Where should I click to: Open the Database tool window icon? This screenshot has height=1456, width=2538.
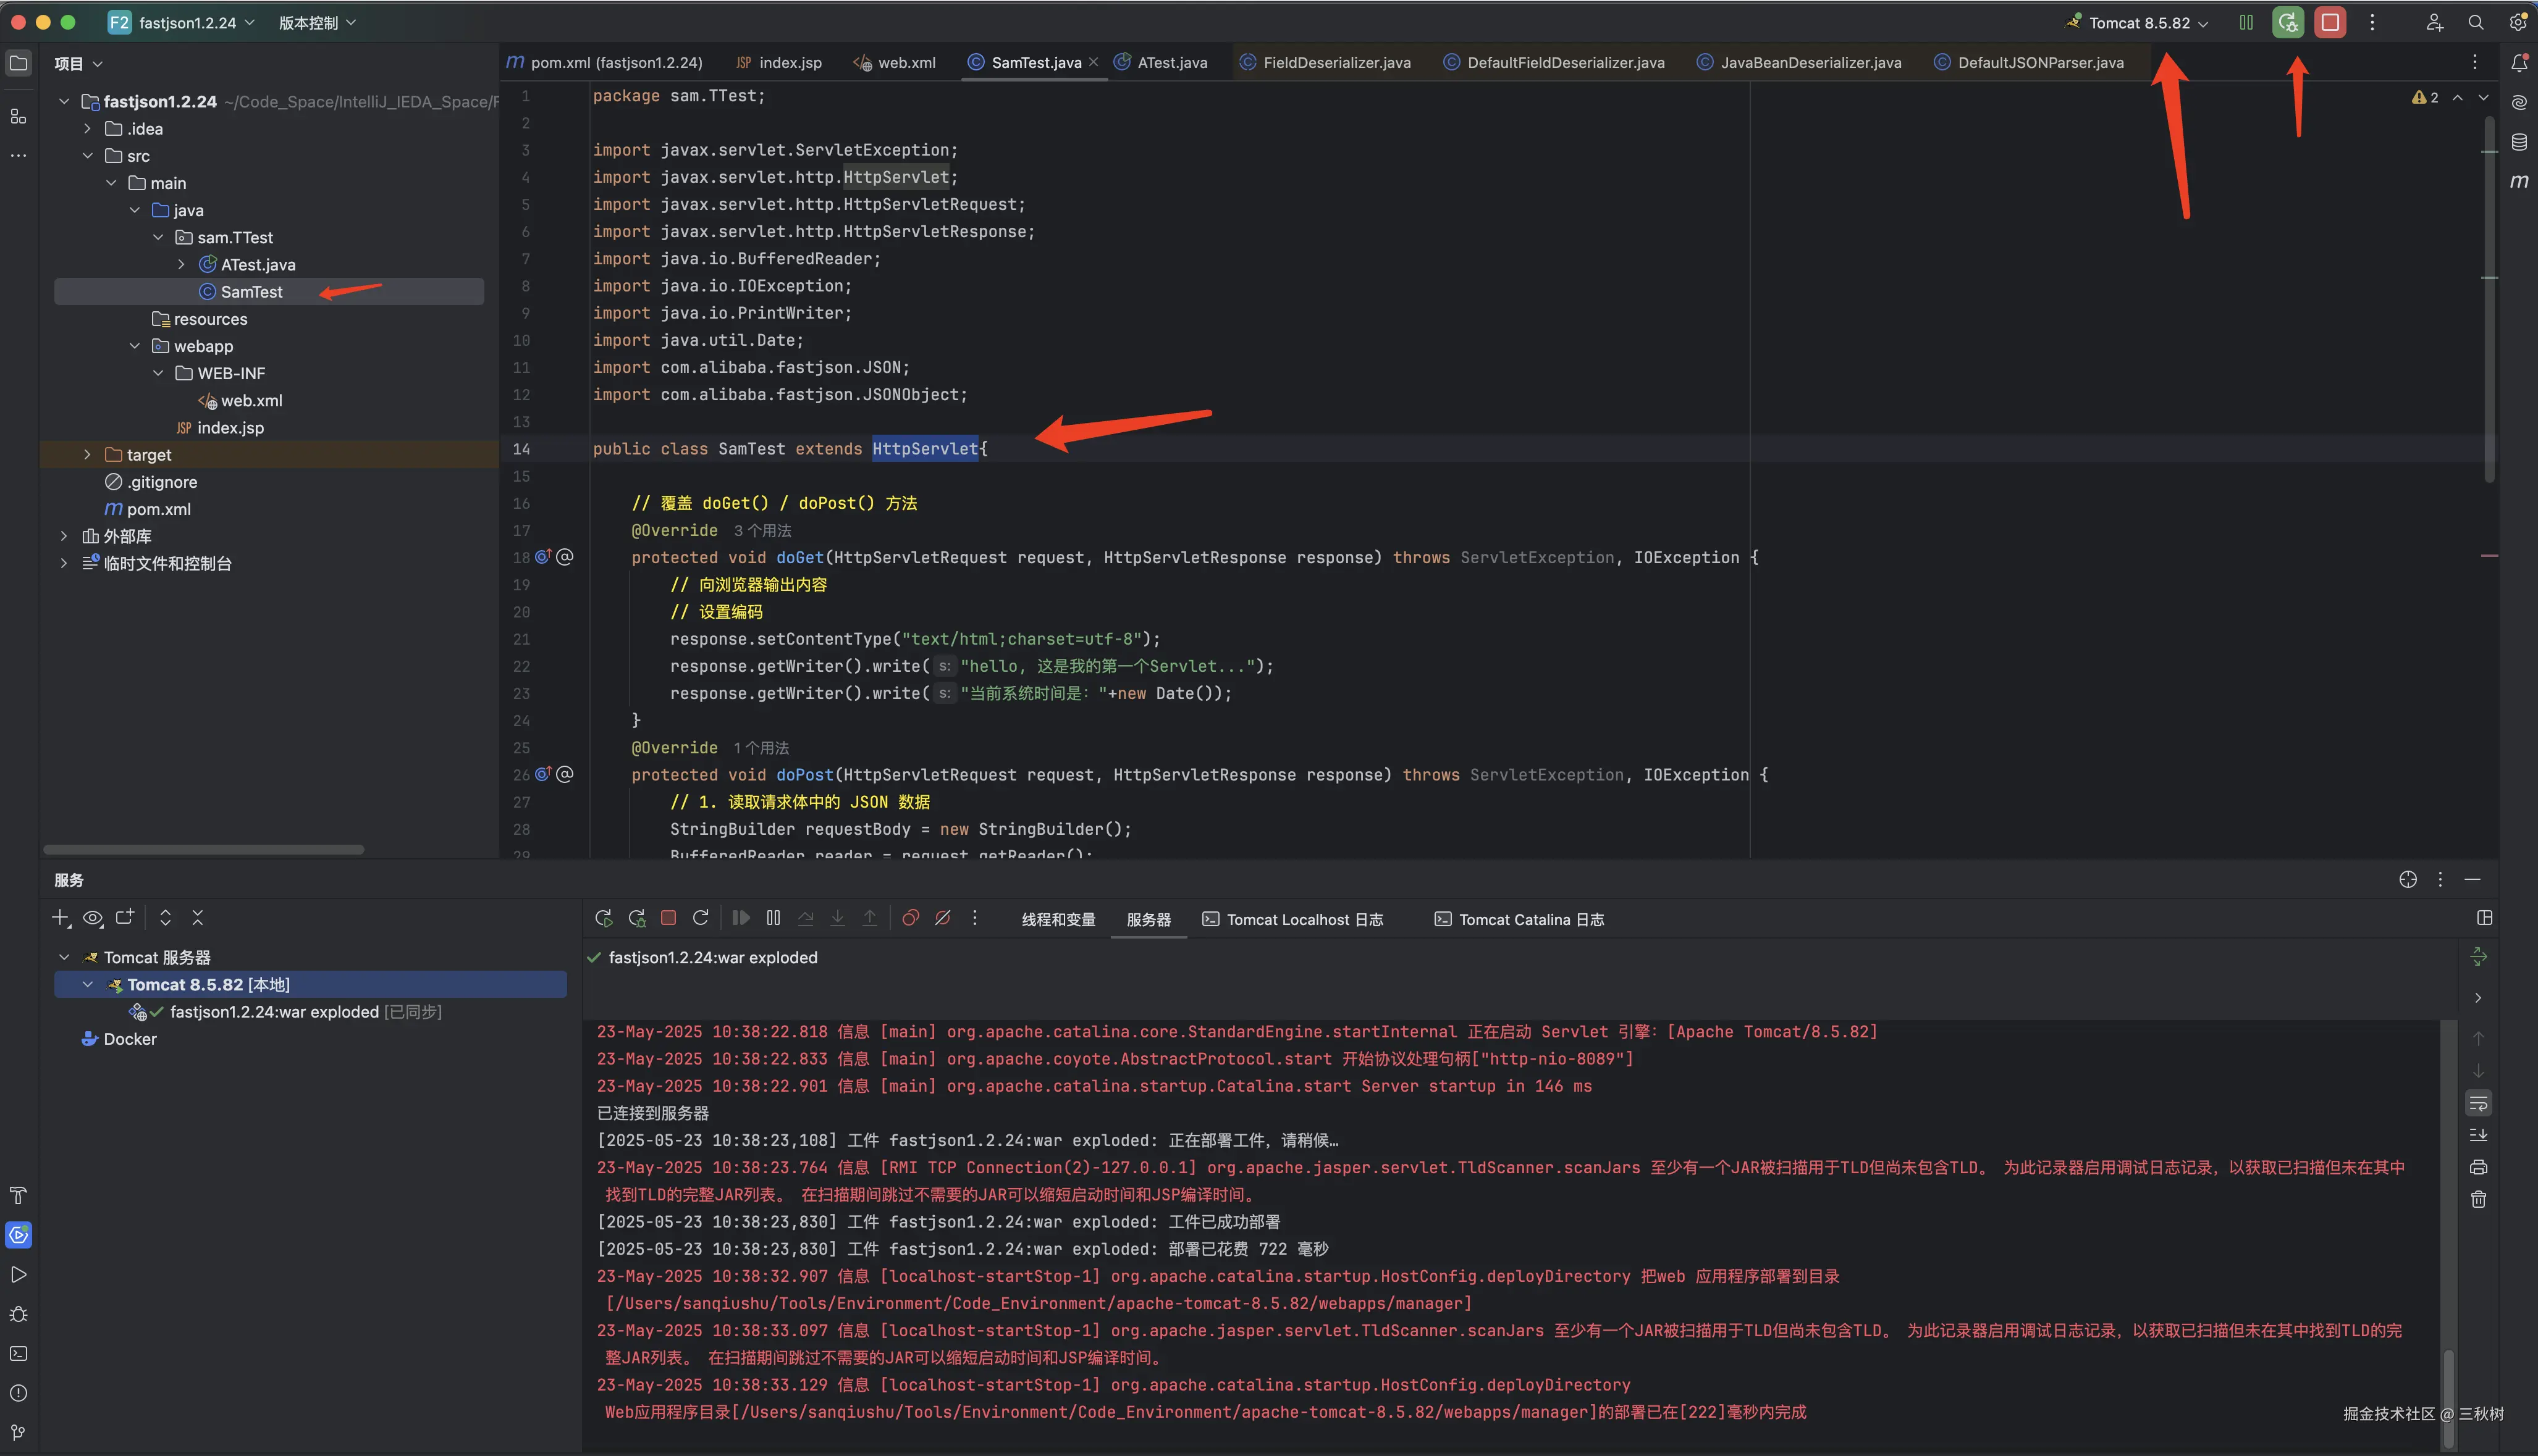[2518, 142]
